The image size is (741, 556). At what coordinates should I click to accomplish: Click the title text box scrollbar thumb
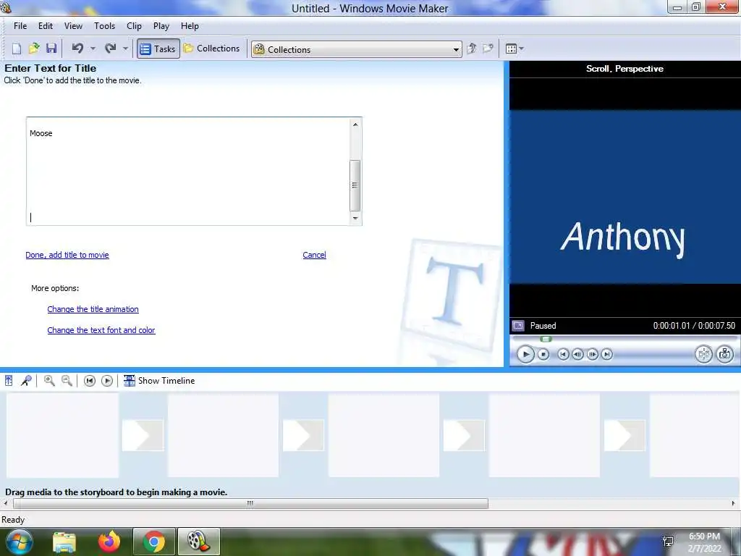(x=355, y=185)
